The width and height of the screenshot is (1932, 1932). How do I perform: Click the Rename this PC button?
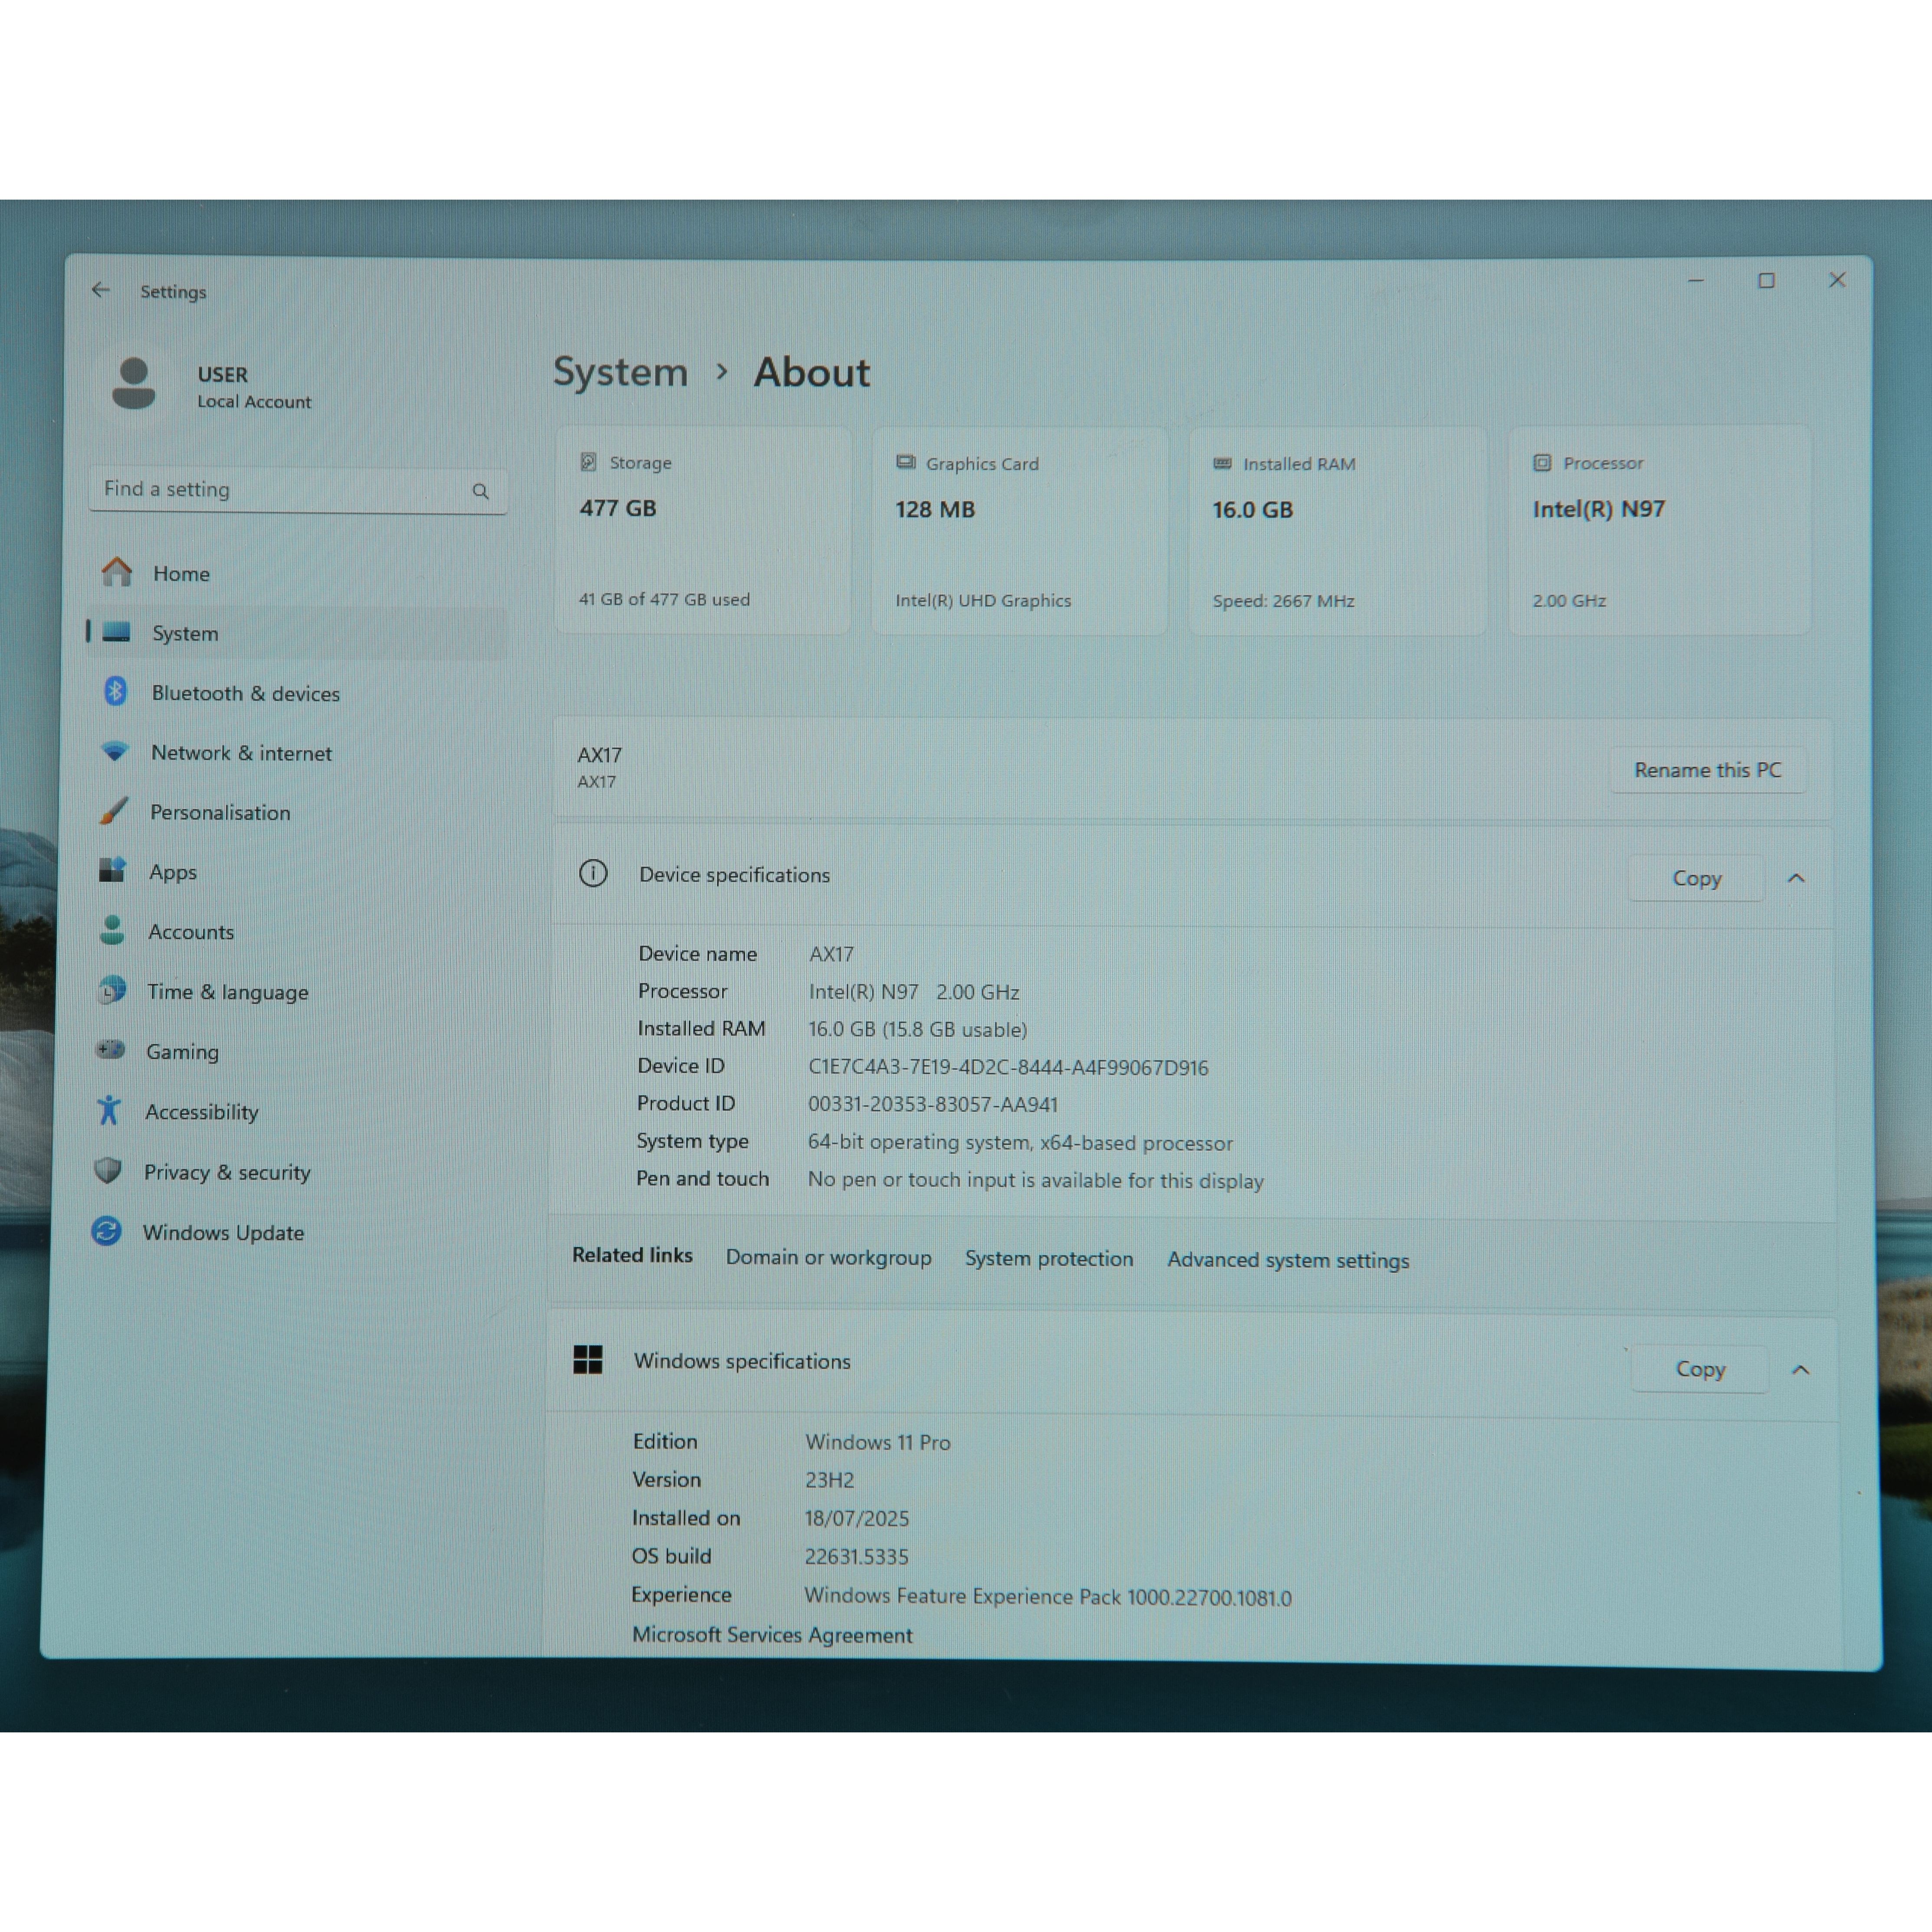pos(1707,770)
